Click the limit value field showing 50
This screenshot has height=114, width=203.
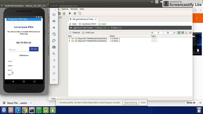click(168, 33)
